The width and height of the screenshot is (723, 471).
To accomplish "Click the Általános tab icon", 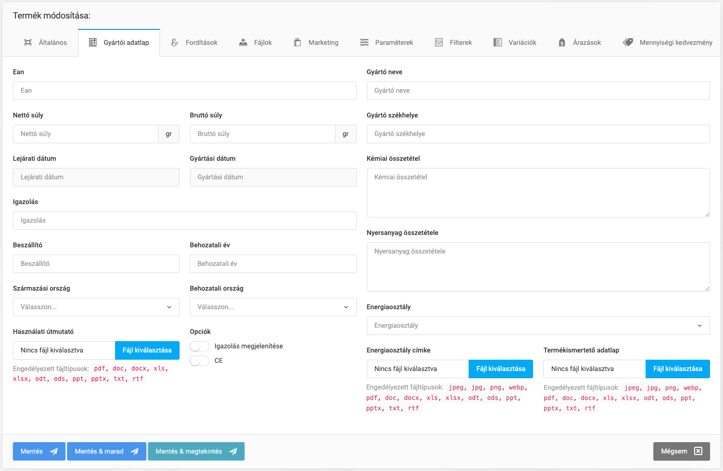I will point(28,42).
